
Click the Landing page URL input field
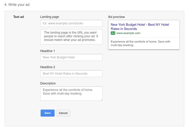click(71, 23)
